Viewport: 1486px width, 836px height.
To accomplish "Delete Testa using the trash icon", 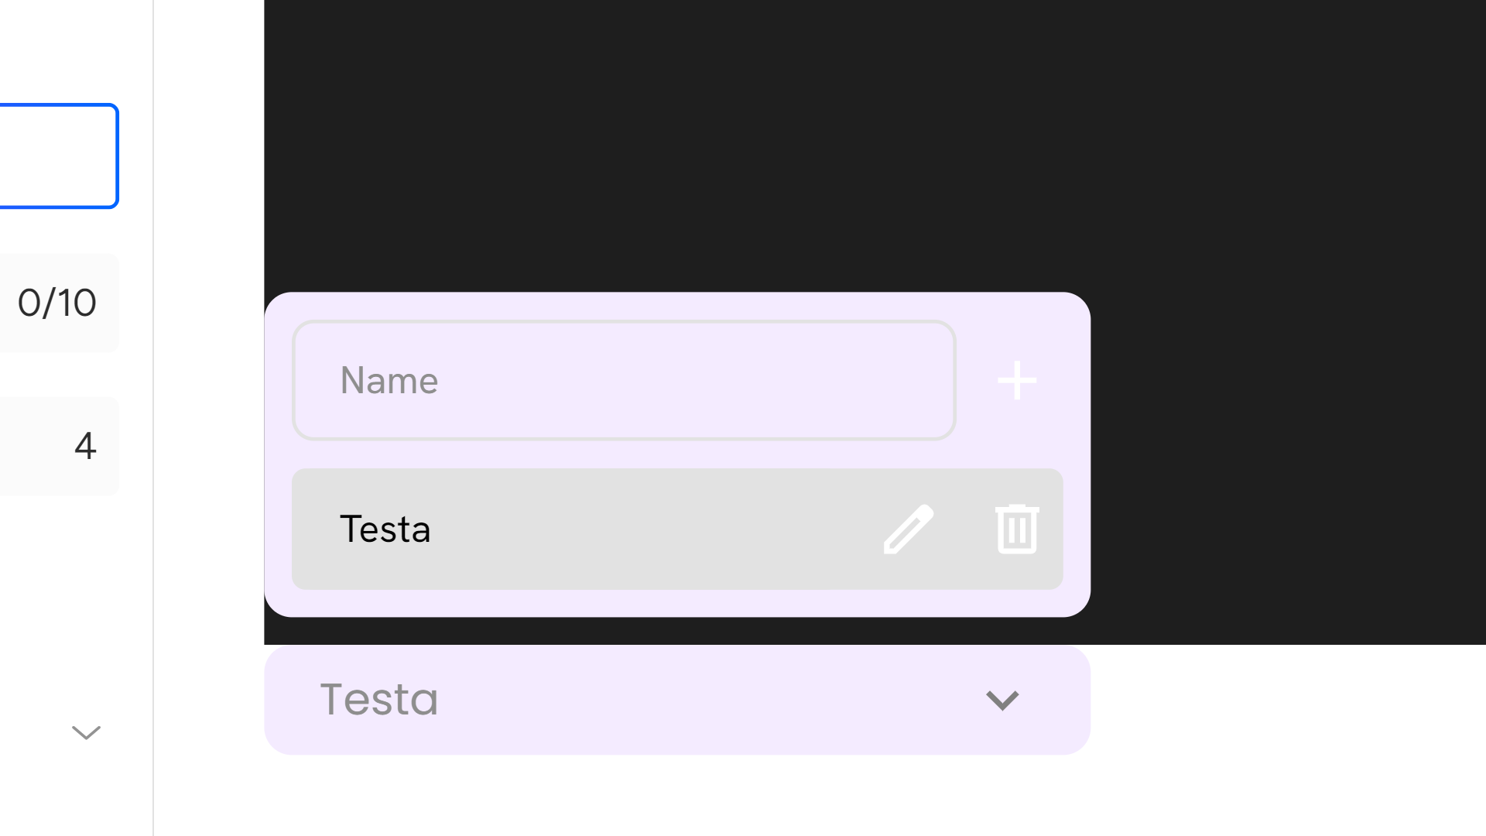I will click(1016, 529).
